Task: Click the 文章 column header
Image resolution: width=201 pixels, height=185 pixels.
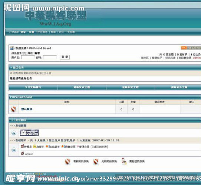Action: [x=133, y=102]
